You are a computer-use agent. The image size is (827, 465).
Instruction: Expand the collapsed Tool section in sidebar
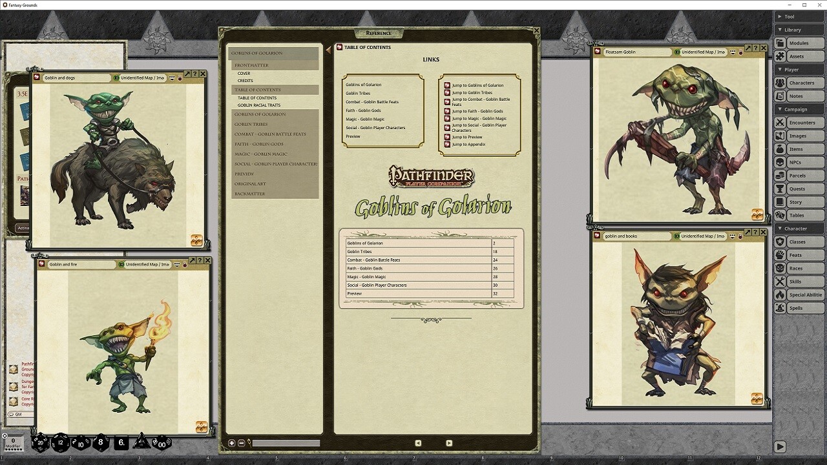[x=799, y=16]
